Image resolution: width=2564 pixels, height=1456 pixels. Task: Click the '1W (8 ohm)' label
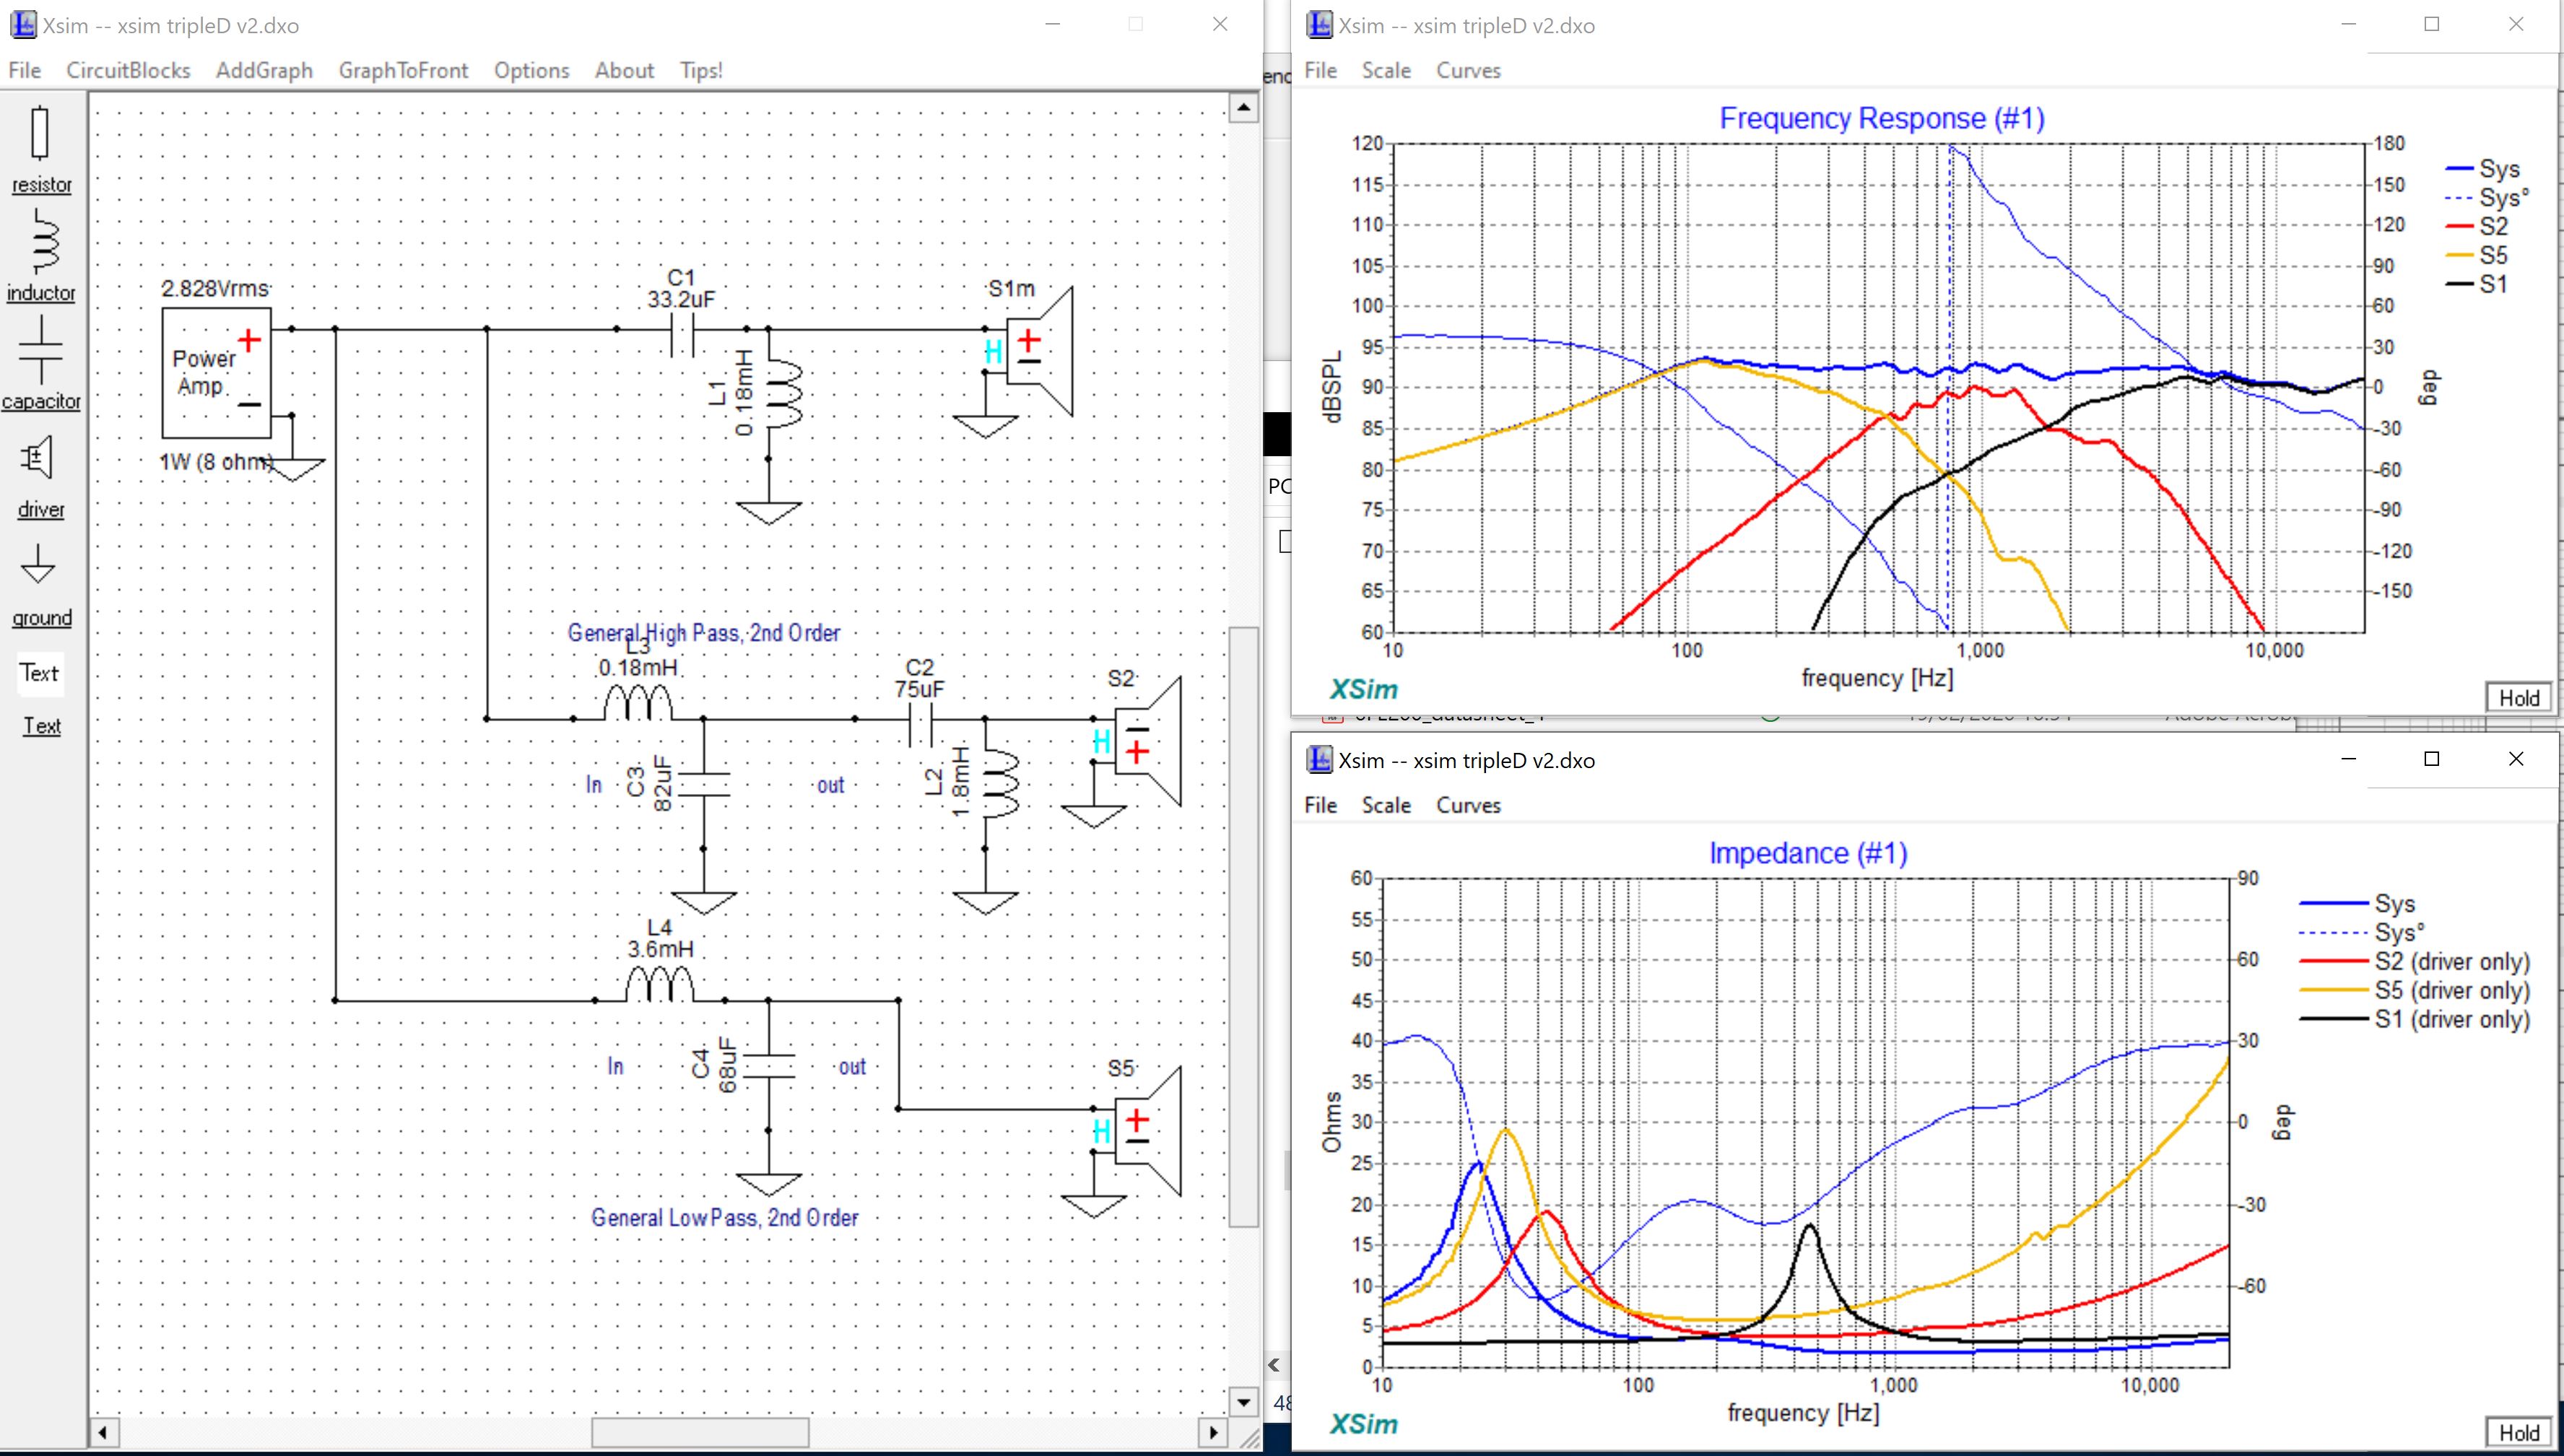[217, 461]
